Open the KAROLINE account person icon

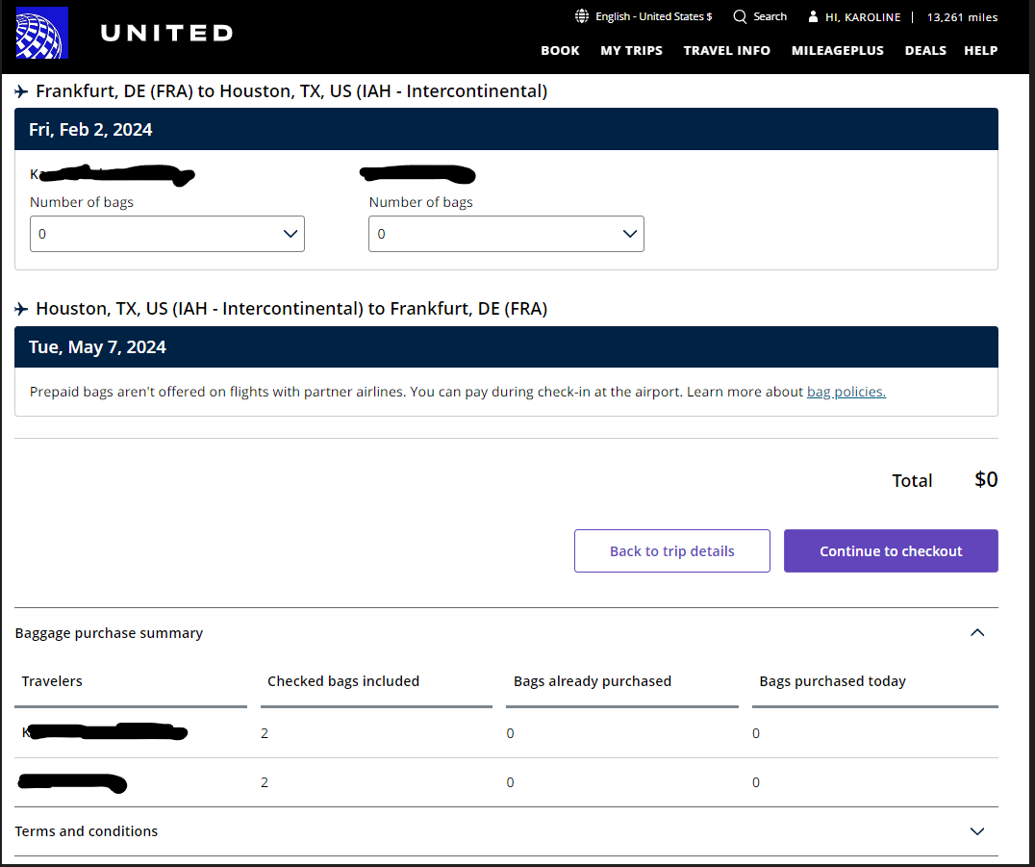tap(813, 16)
